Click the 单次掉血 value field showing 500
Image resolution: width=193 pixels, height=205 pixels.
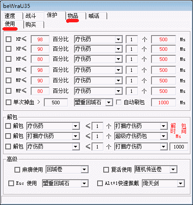[56, 102]
